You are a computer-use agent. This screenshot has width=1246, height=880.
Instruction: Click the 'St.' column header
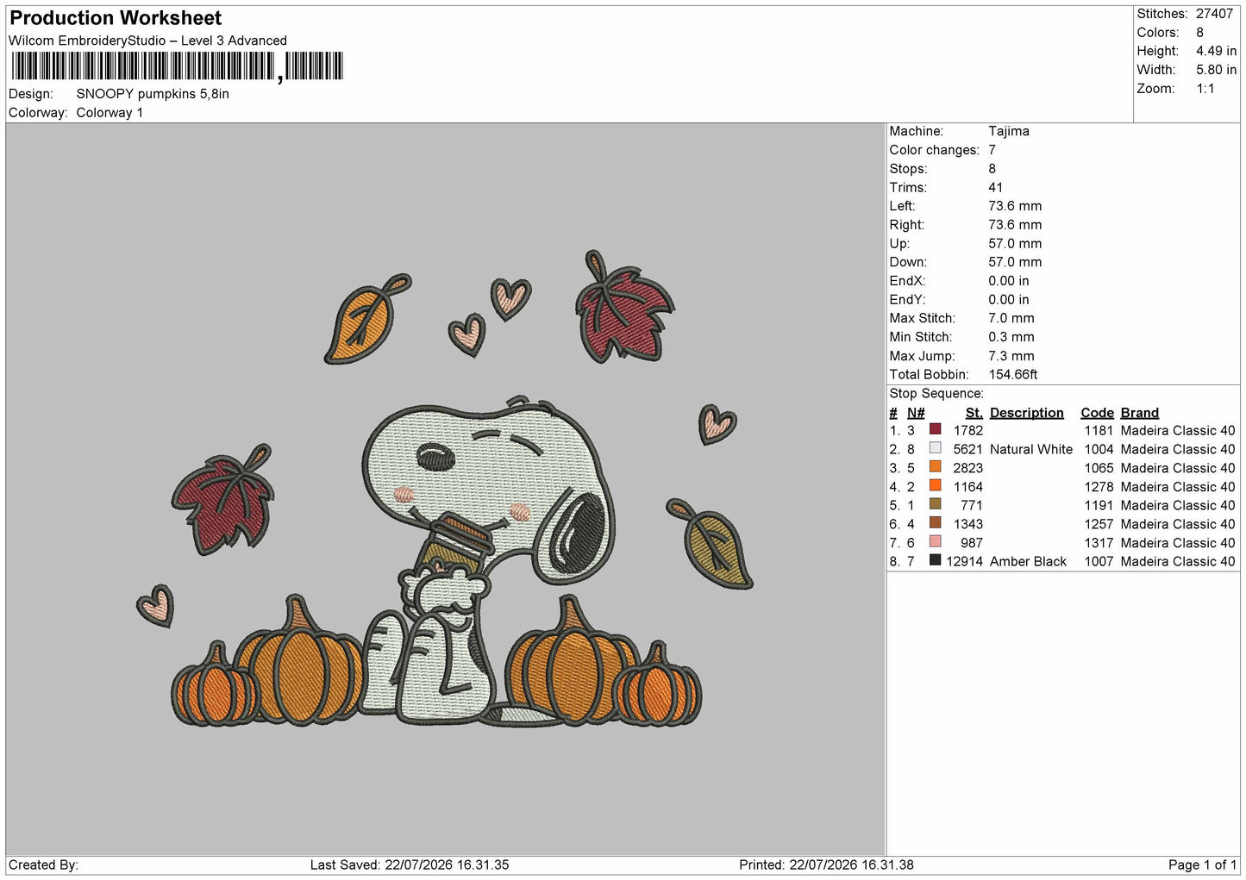pos(974,413)
